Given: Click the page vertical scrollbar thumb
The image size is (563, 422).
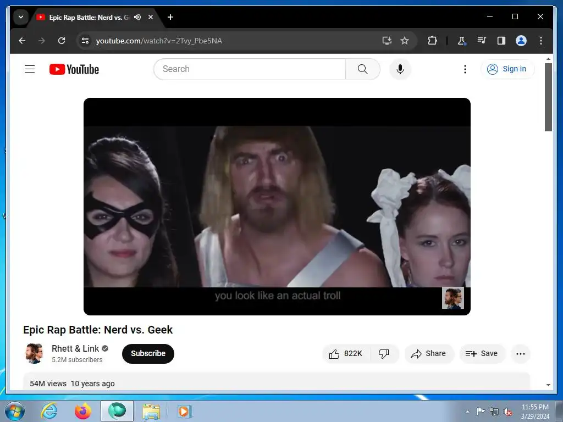Looking at the screenshot, I should [548, 97].
